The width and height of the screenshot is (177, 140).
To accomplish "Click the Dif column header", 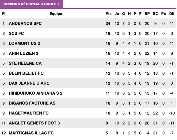I will coord(172,14).
